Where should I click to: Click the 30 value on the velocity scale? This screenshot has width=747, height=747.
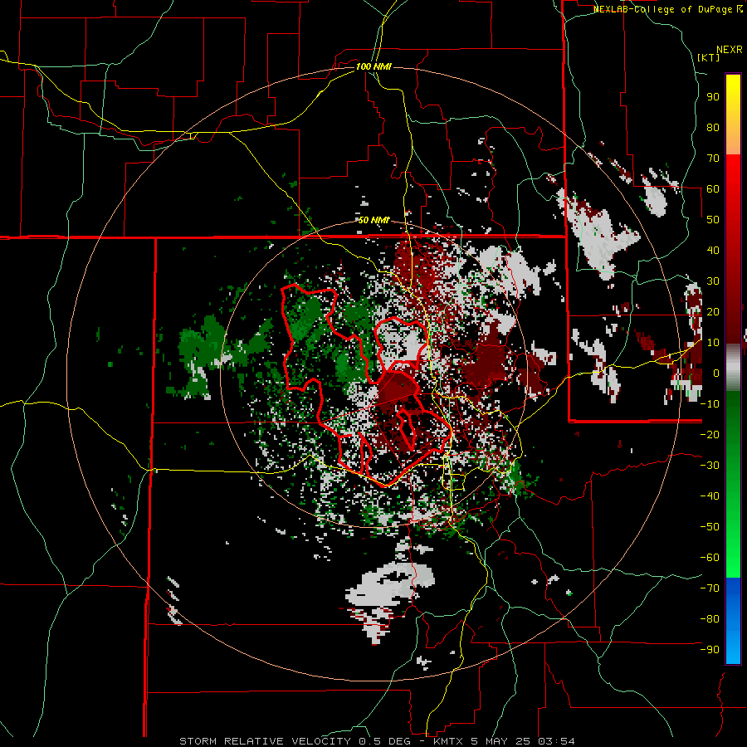(713, 281)
